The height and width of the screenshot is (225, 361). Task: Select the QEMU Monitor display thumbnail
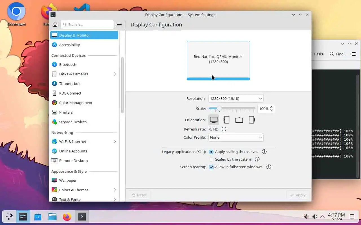pos(218,60)
